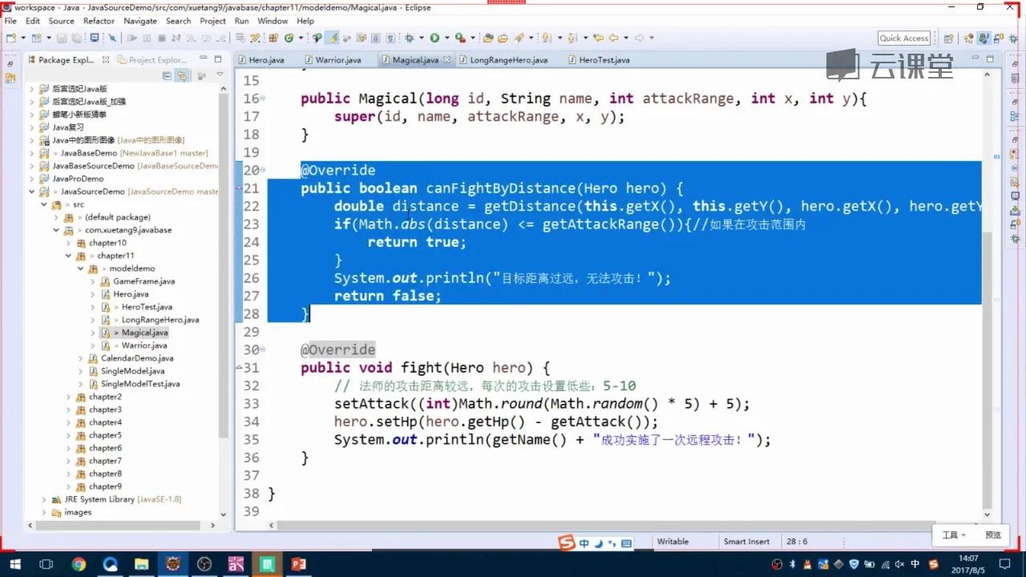Open the Refactor menu
1026x577 pixels.
tap(99, 21)
